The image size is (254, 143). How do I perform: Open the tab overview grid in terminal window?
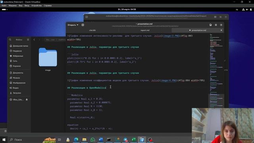215,17
